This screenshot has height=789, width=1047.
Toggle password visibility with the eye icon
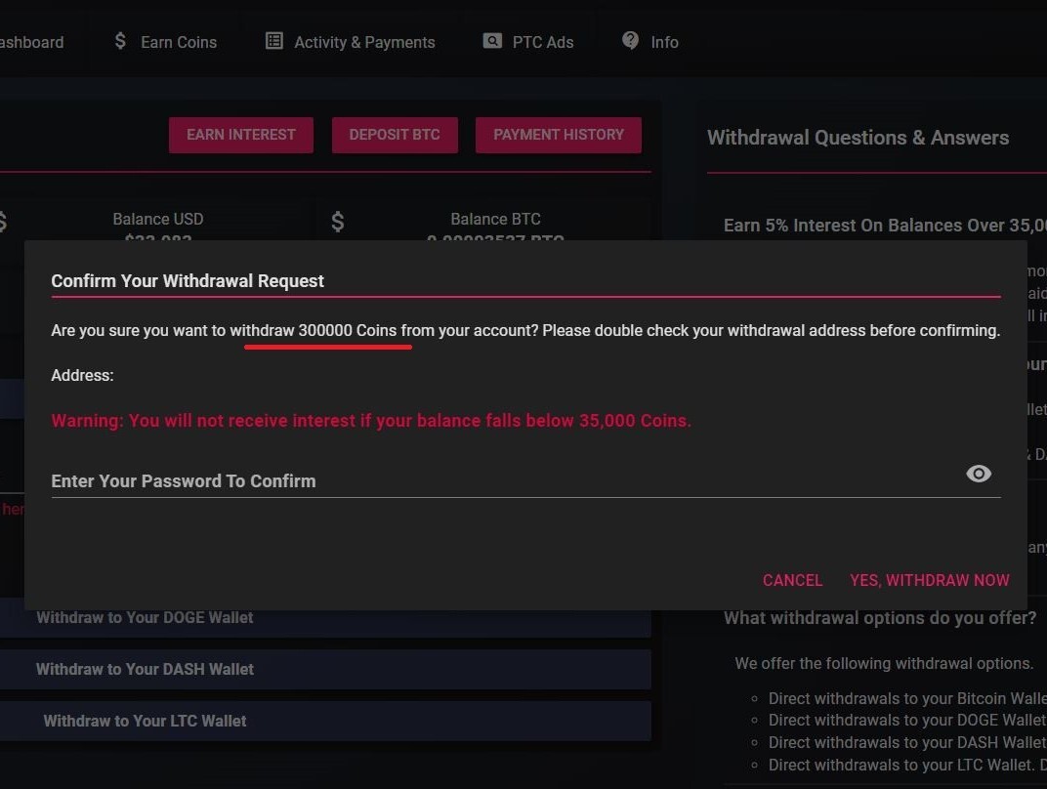(x=979, y=474)
